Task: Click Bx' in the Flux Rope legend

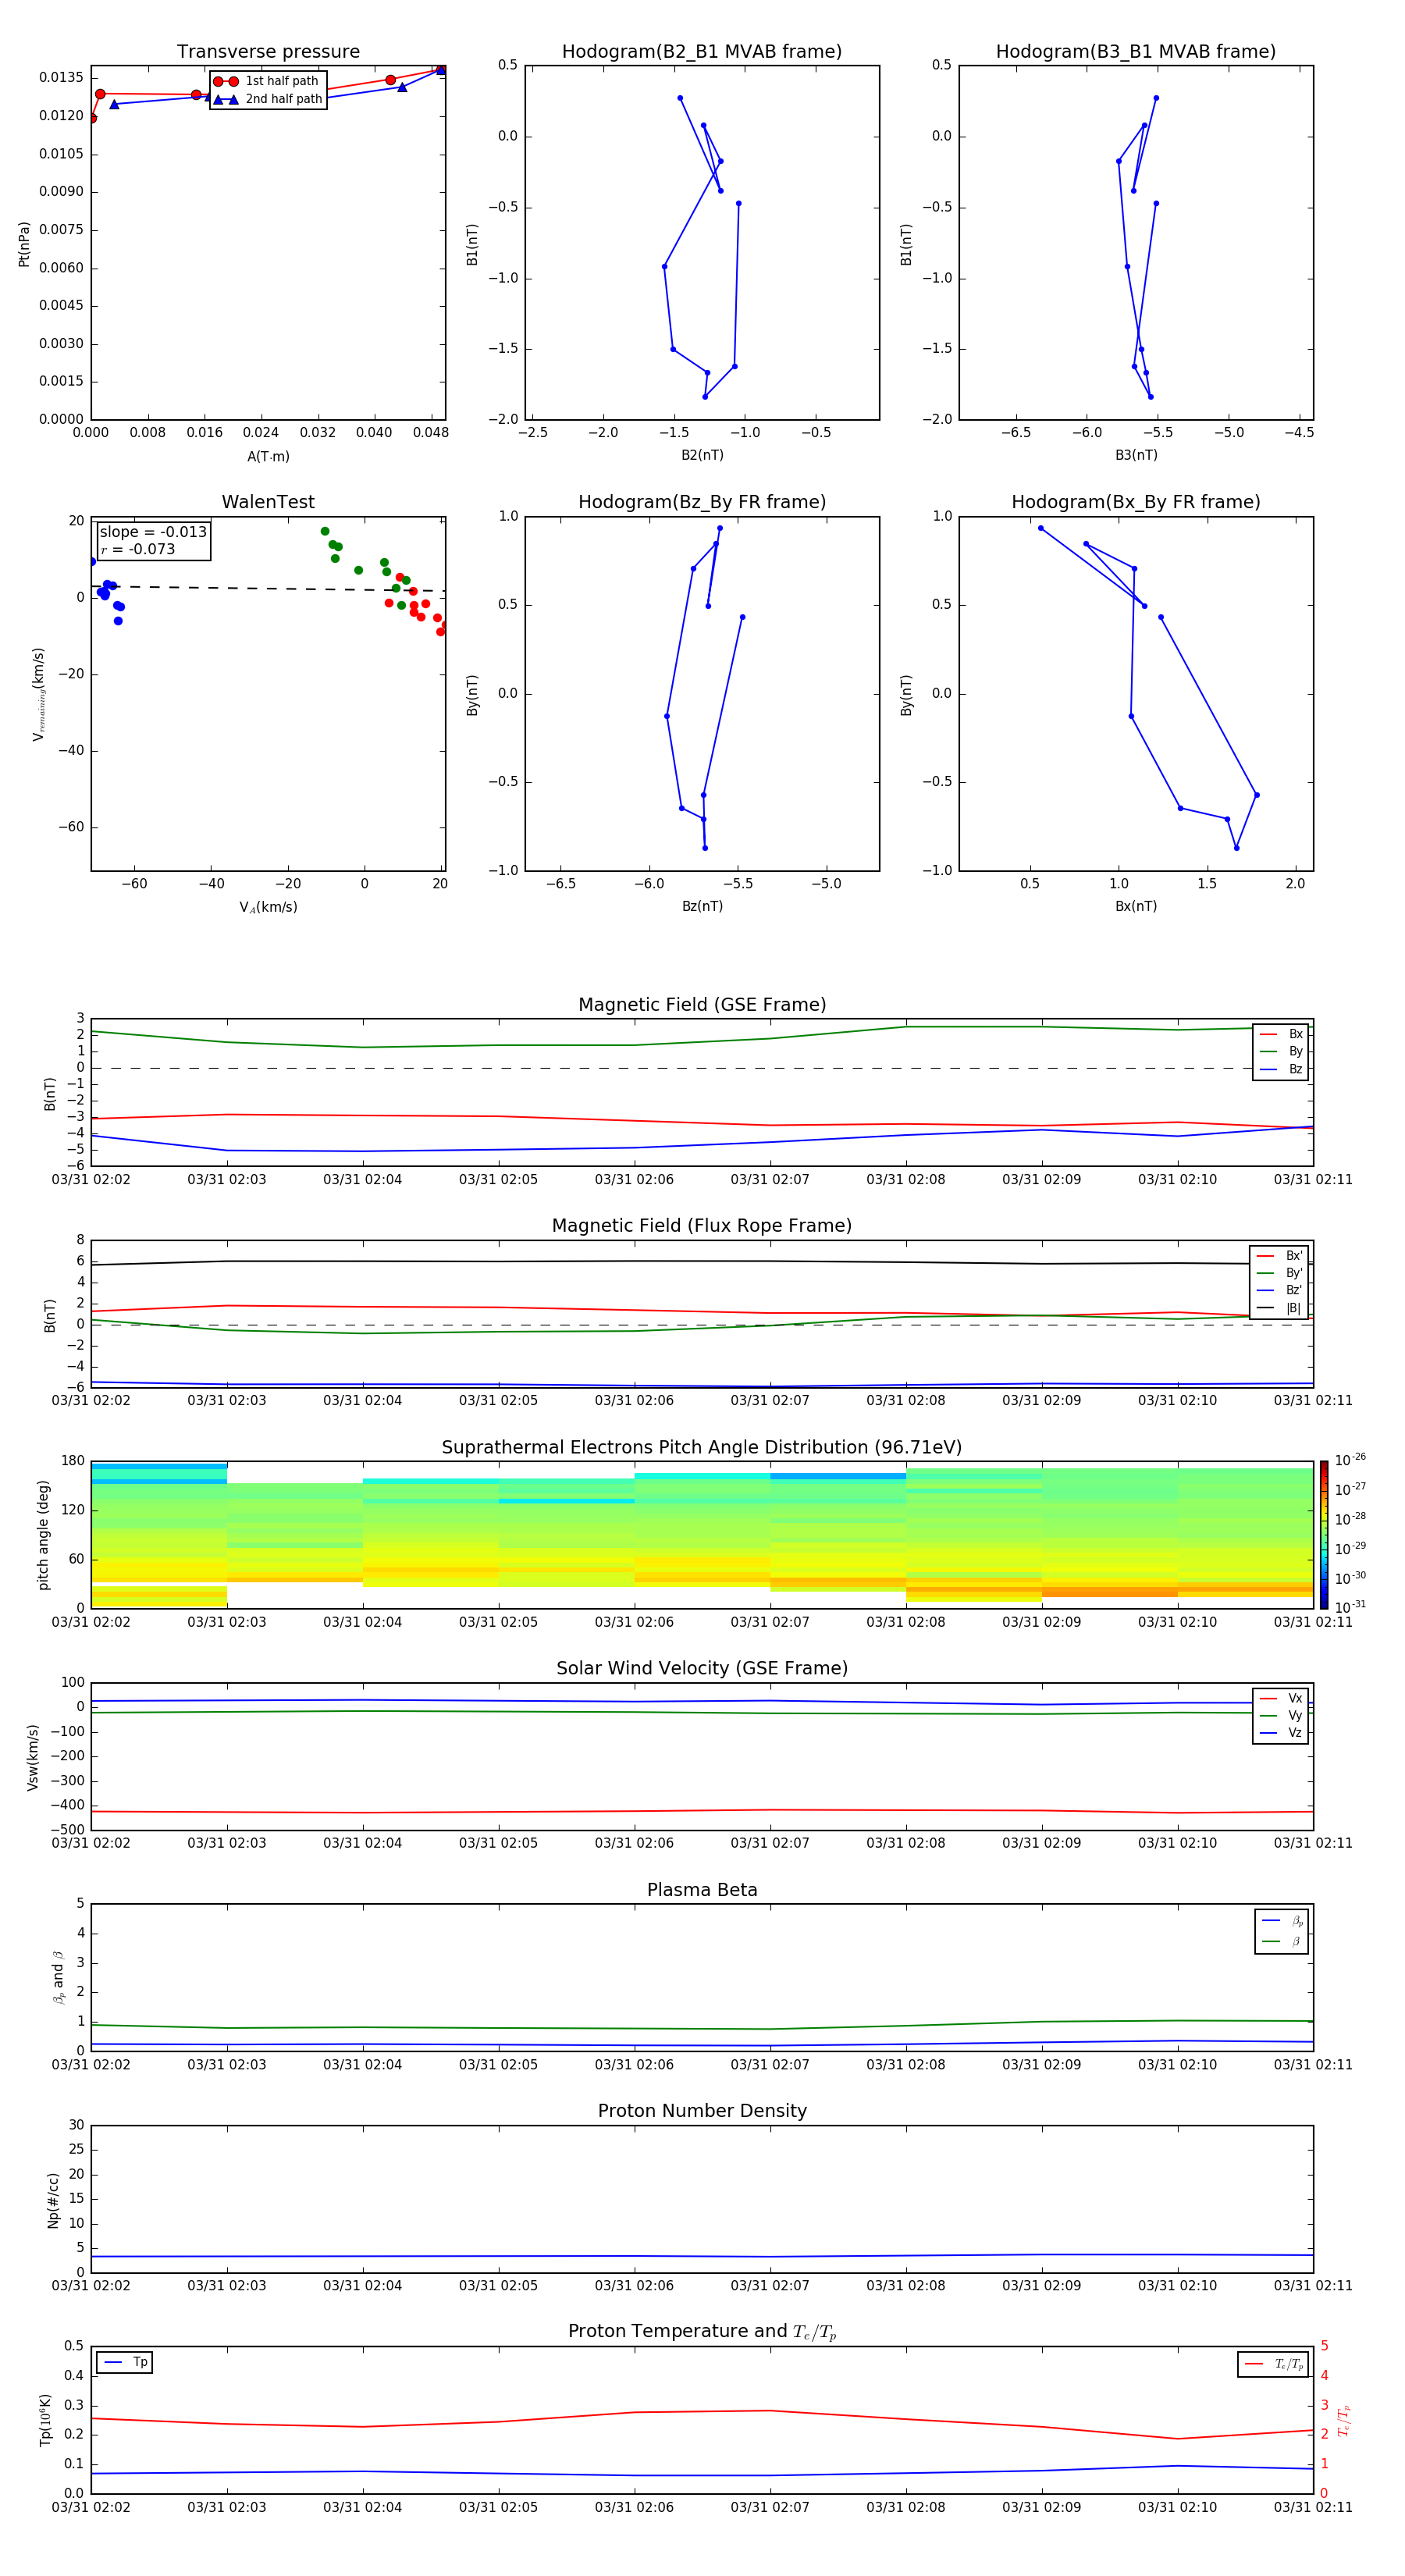Action: pos(1280,1256)
